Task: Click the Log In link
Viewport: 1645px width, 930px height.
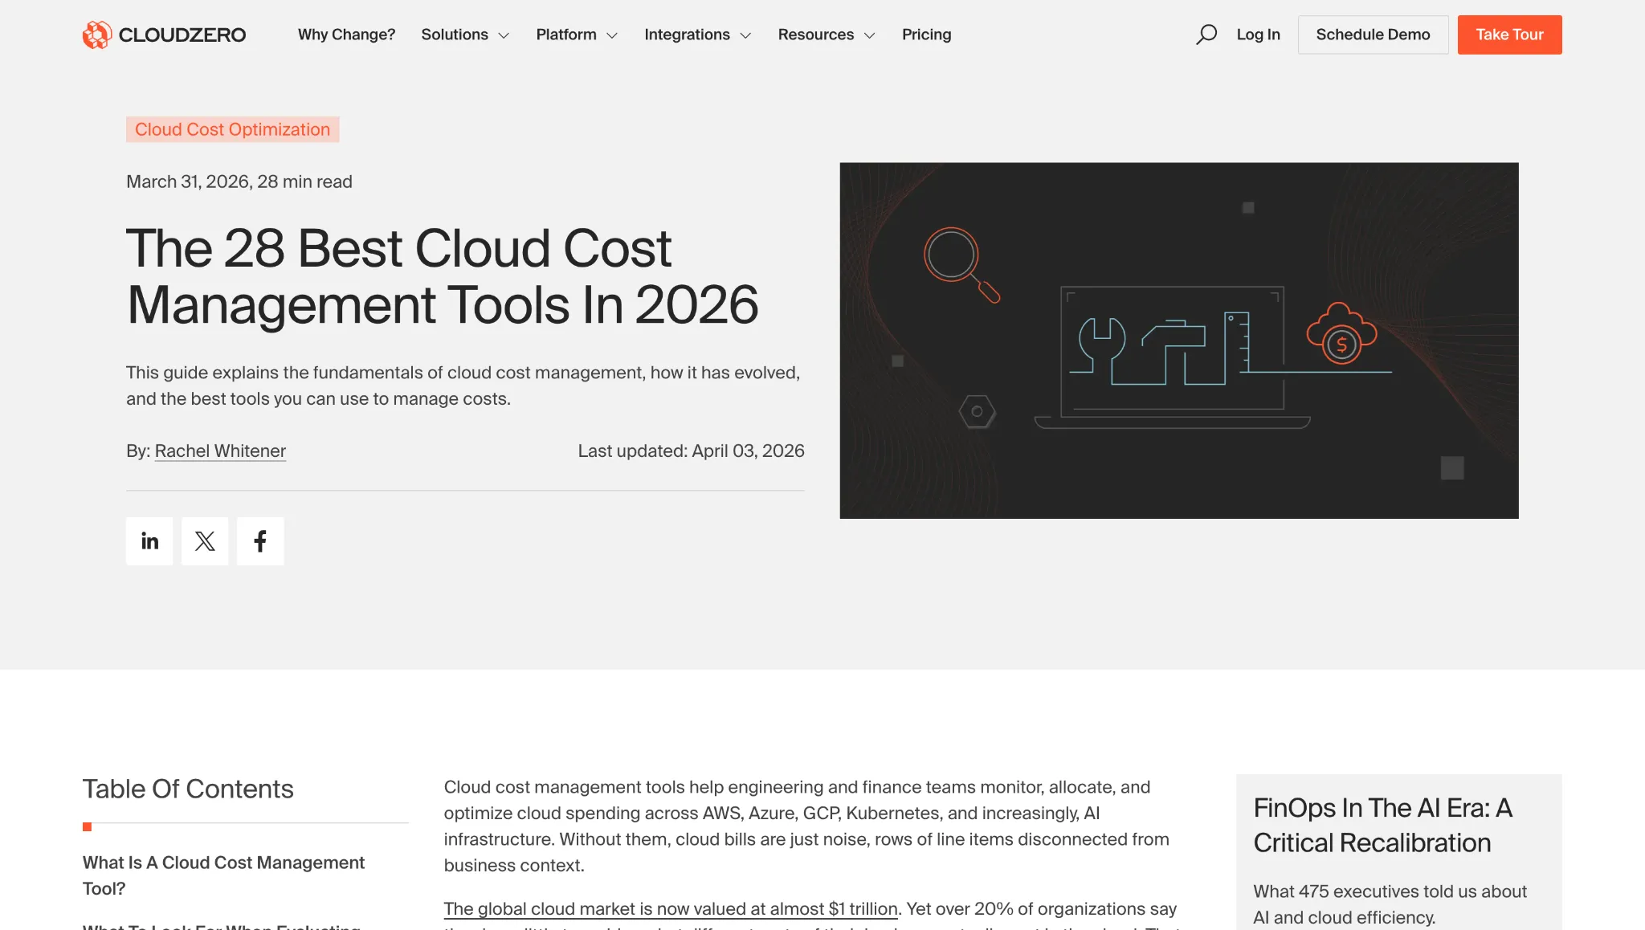Action: pyautogui.click(x=1257, y=35)
